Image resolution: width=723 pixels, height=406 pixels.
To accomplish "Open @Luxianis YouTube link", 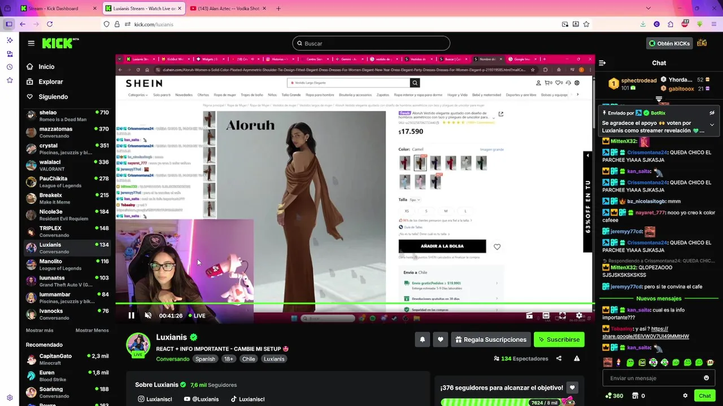I will click(201, 399).
